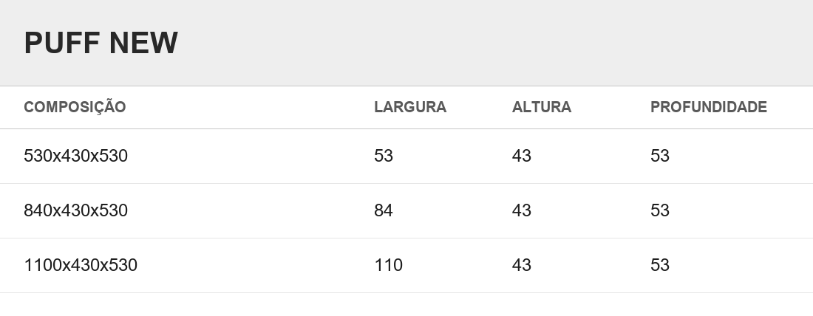
Task: Click the ALTURA column header
Action: pos(541,107)
